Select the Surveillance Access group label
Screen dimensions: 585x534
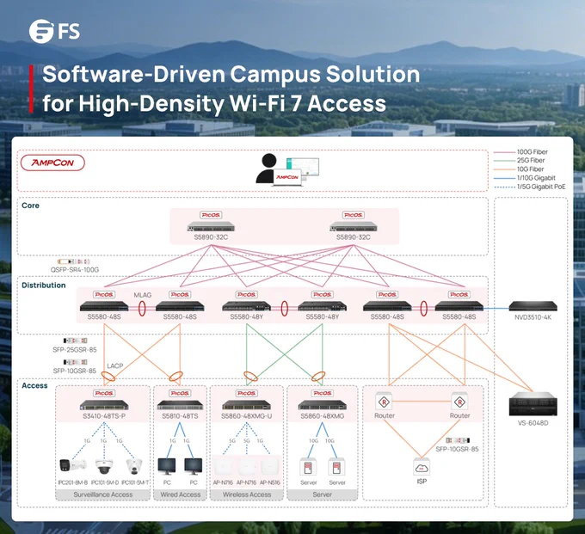[x=103, y=494]
